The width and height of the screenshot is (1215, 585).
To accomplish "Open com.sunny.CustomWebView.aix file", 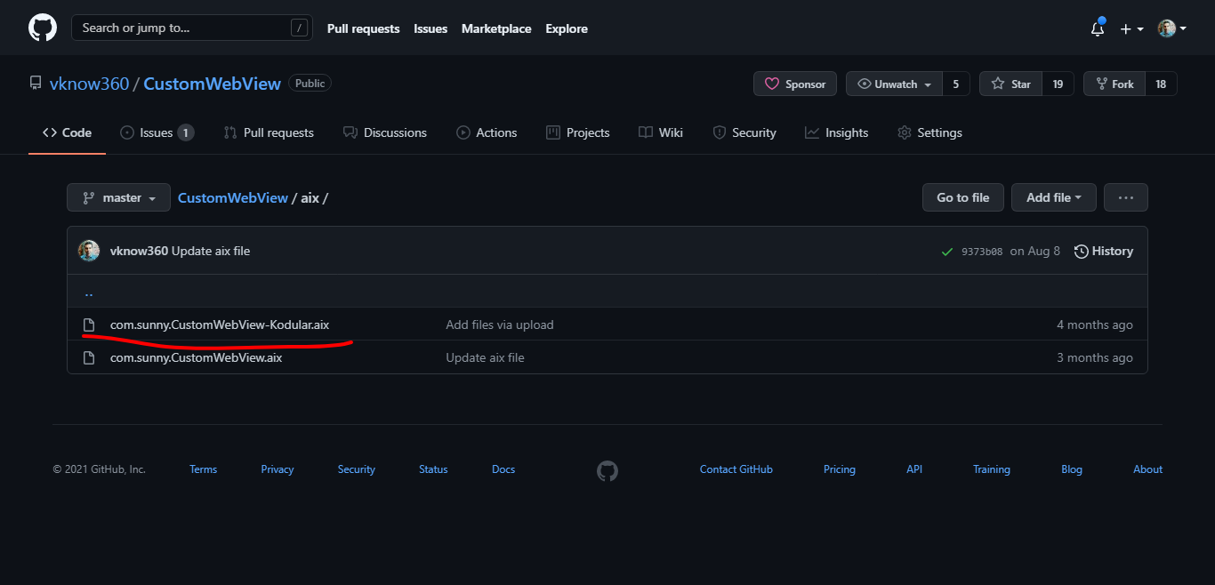I will point(197,357).
